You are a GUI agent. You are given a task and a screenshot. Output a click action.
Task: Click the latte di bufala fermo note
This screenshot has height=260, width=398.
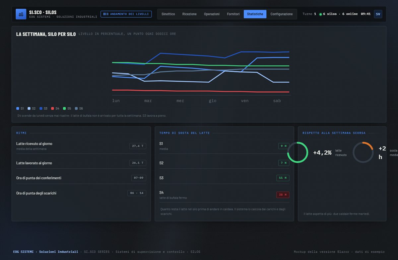pyautogui.click(x=173, y=198)
